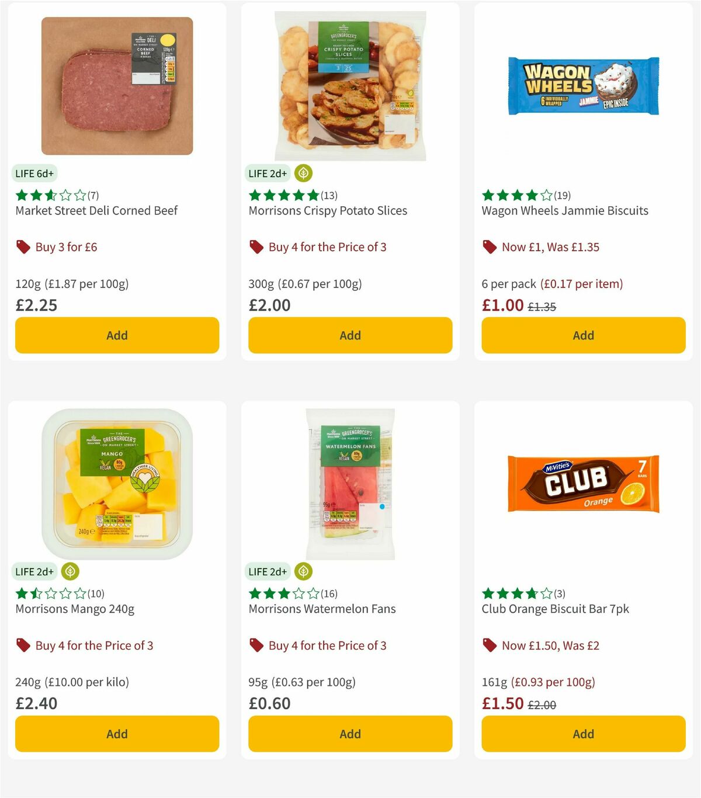This screenshot has height=798, width=701.
Task: Click the LIFE 6d+ badge on Corned Beef
Action: [34, 173]
